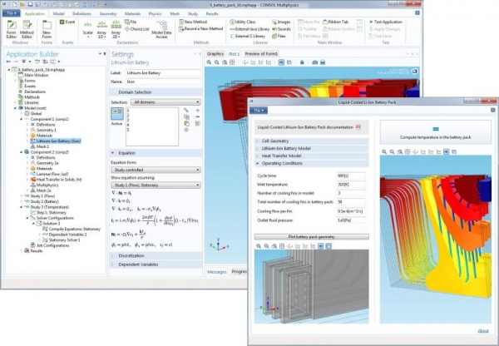Open Model Data Access
The image size is (499, 346).
161,29
